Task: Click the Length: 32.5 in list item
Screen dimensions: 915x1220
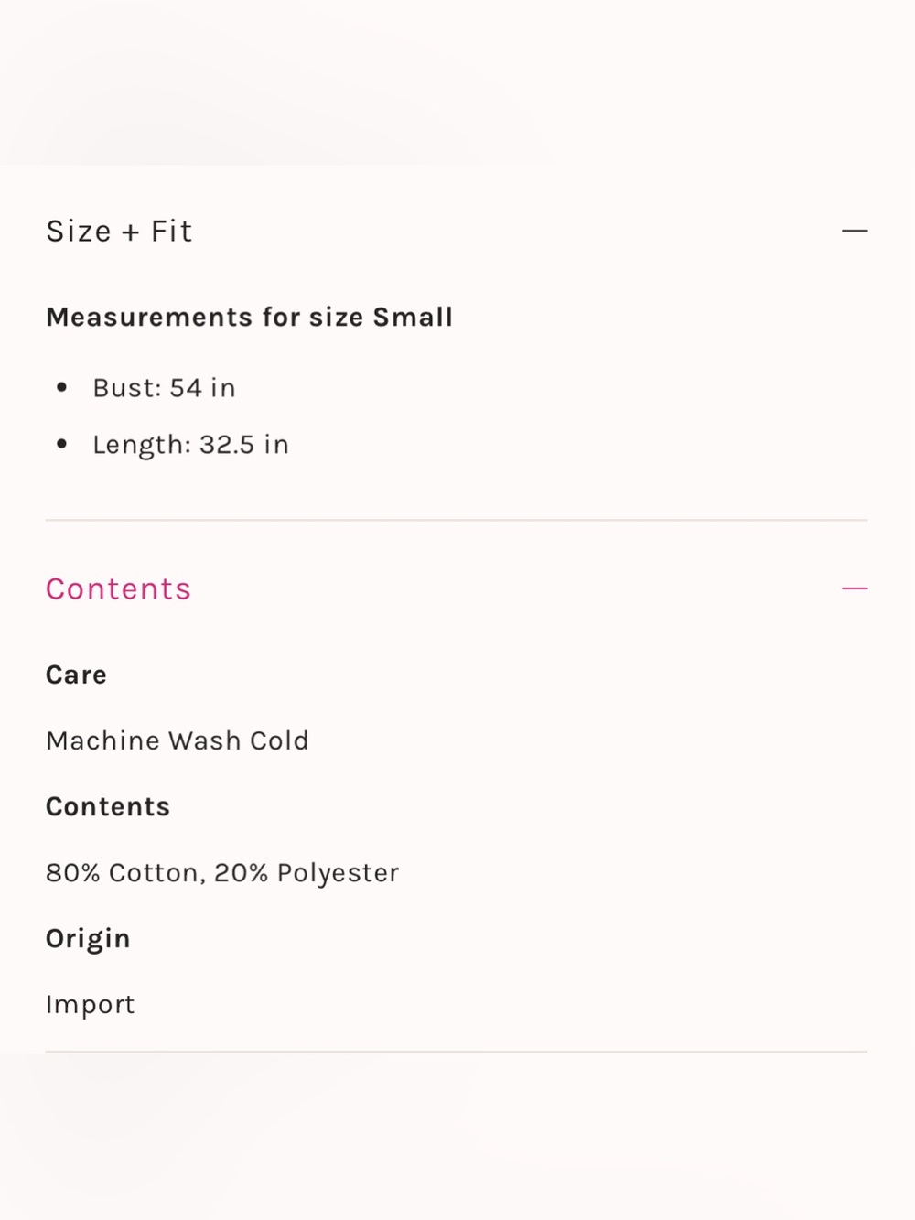Action: 191,445
